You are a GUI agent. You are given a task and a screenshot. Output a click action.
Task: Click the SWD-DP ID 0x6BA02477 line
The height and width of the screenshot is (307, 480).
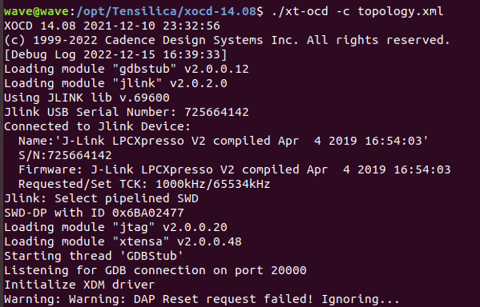coord(94,212)
